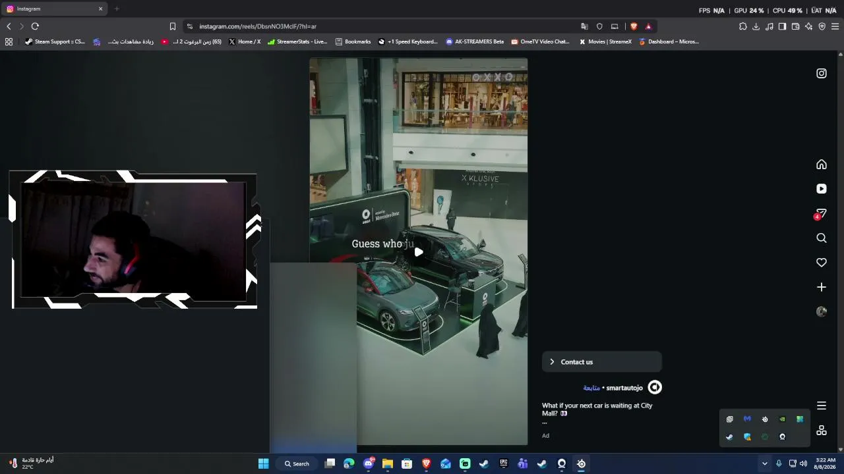Open the Instagram notifications heart icon

[822, 263]
